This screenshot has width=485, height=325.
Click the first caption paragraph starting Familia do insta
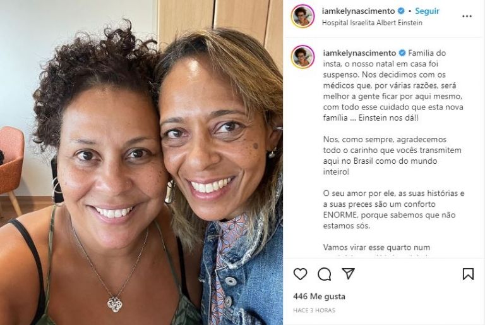393,85
